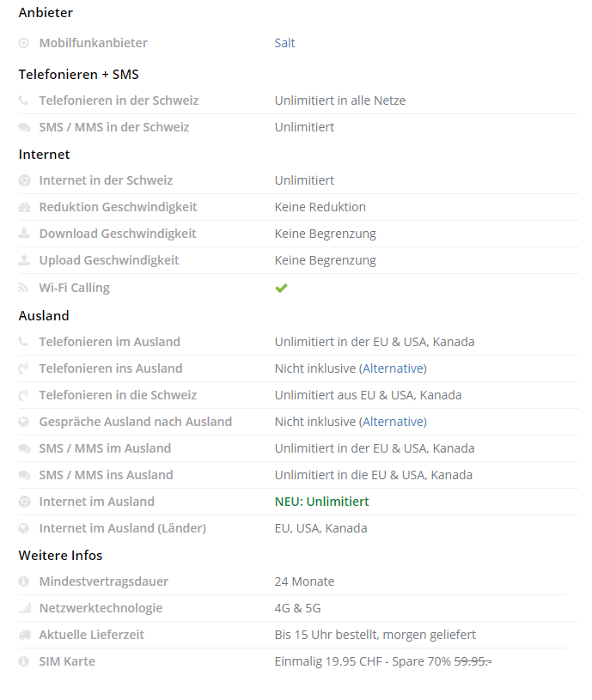
Task: Click the phone icon beside Telefonieren in der Schweiz
Action: [23, 100]
